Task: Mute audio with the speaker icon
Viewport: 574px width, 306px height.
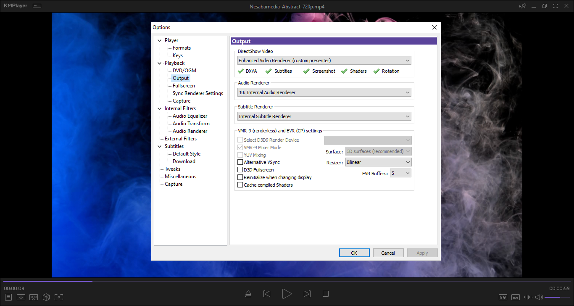Action: tap(539, 298)
